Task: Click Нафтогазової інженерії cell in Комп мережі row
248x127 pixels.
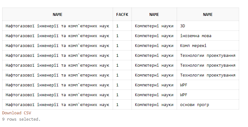Action: pos(58,46)
